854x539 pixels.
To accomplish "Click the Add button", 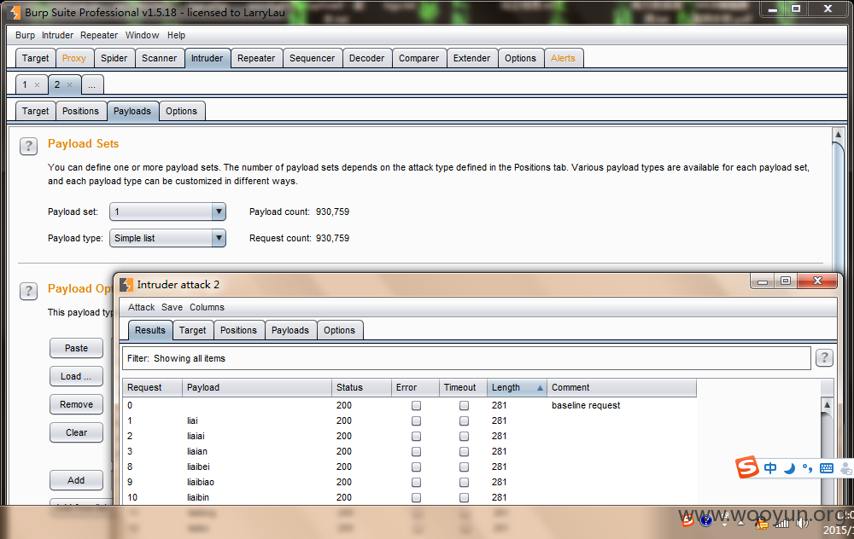I will (76, 480).
